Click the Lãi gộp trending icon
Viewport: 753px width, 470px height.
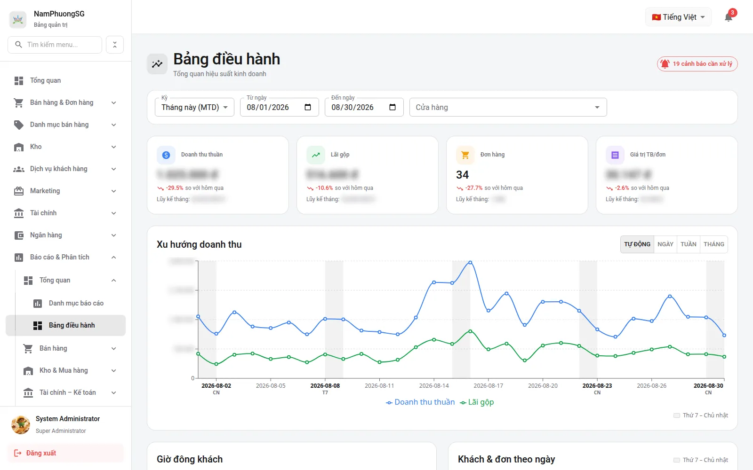[x=316, y=155]
